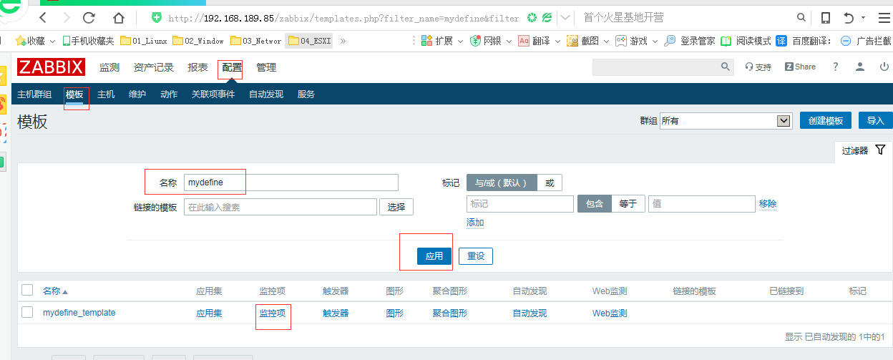Viewport: 893px width, 360px height.
Task: Open the help question mark icon
Action: click(835, 67)
